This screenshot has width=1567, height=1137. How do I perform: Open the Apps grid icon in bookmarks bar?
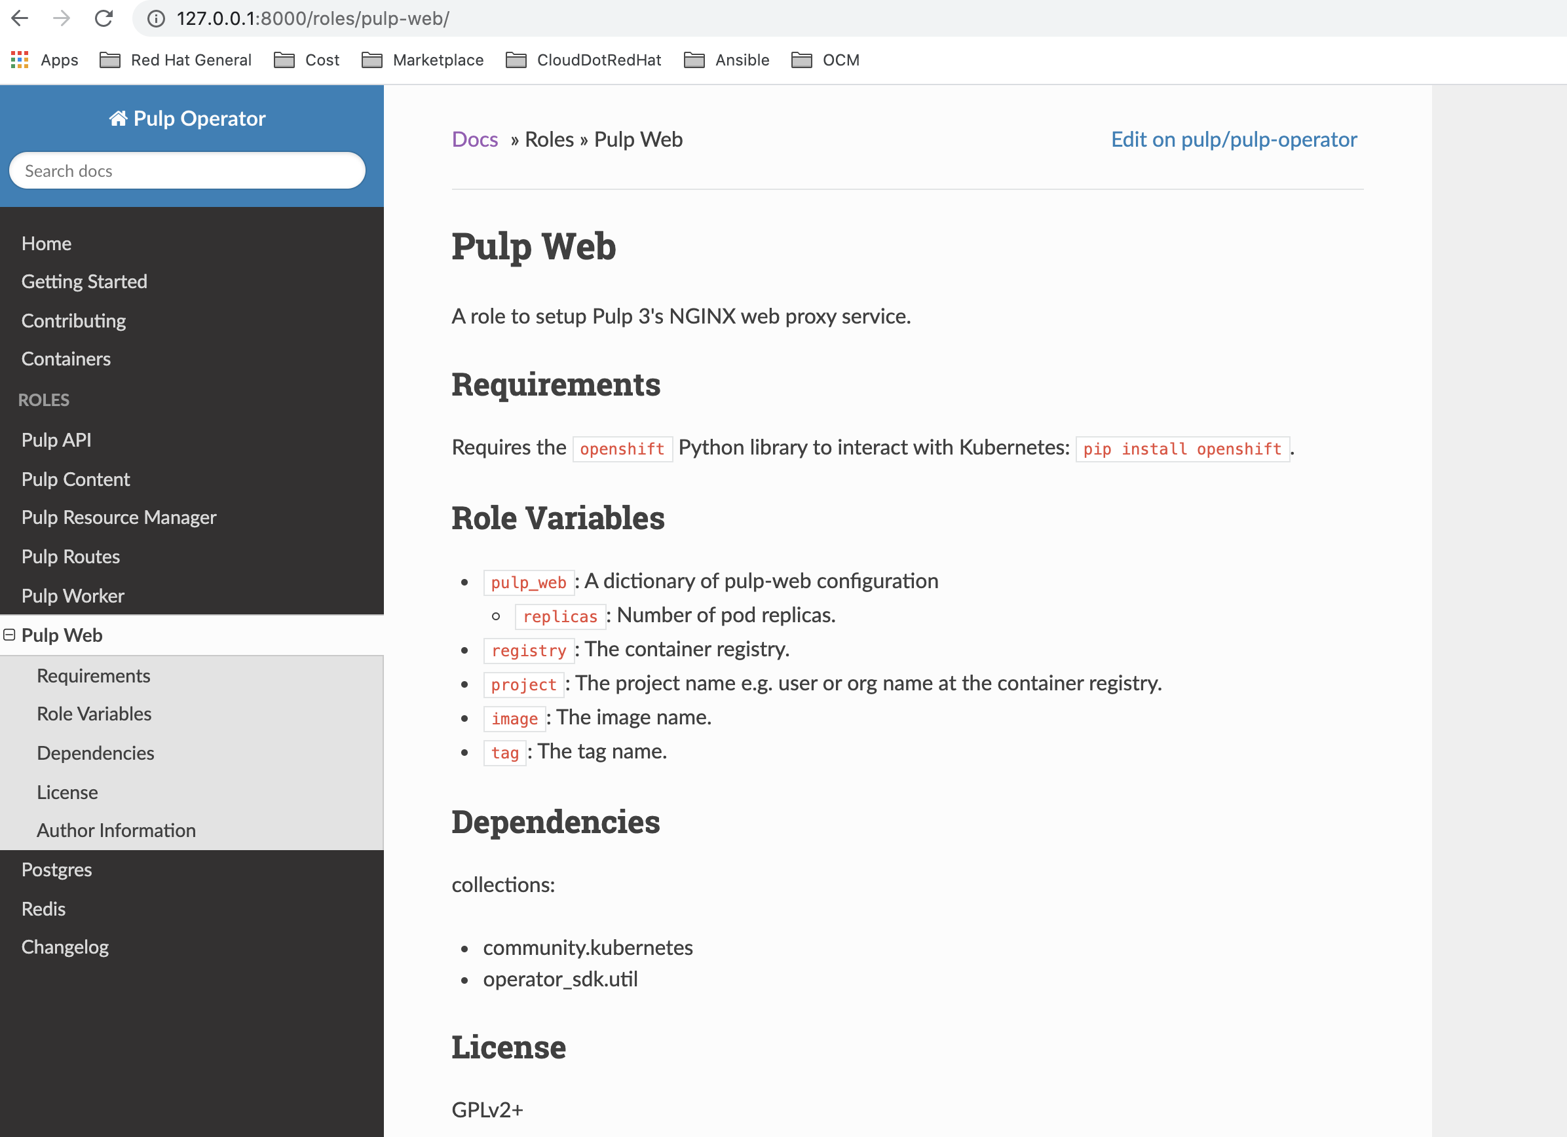(20, 60)
